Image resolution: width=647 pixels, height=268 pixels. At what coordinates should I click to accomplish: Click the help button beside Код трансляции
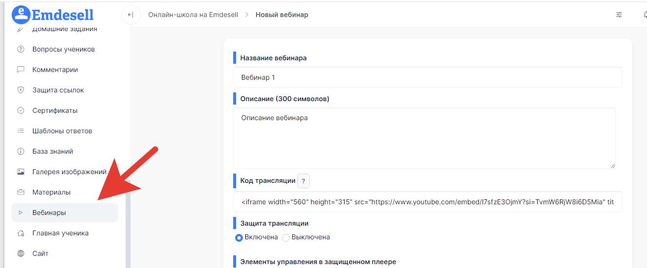pyautogui.click(x=303, y=181)
